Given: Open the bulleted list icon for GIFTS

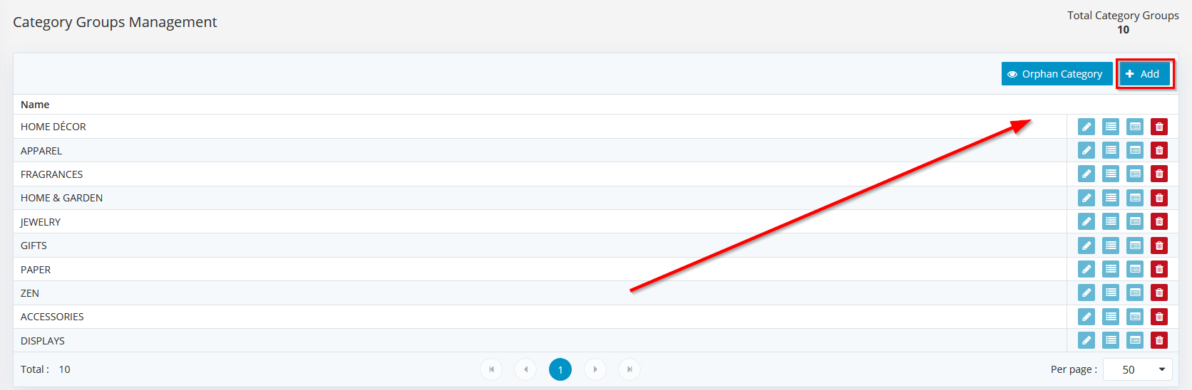Looking at the screenshot, I should click(x=1111, y=246).
